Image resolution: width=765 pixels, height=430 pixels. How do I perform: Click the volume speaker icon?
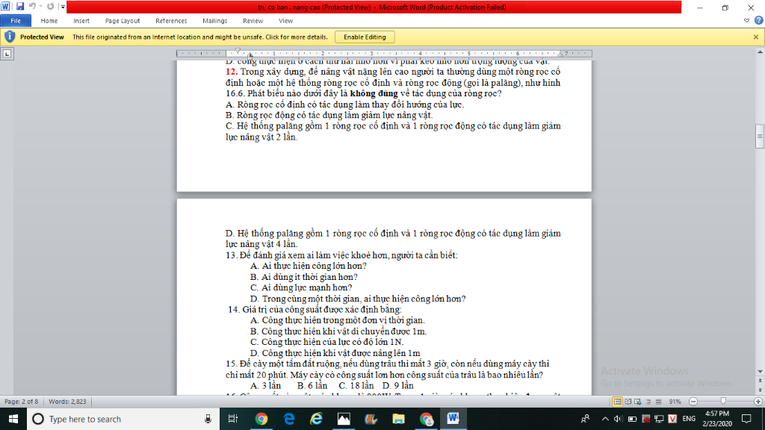point(618,419)
